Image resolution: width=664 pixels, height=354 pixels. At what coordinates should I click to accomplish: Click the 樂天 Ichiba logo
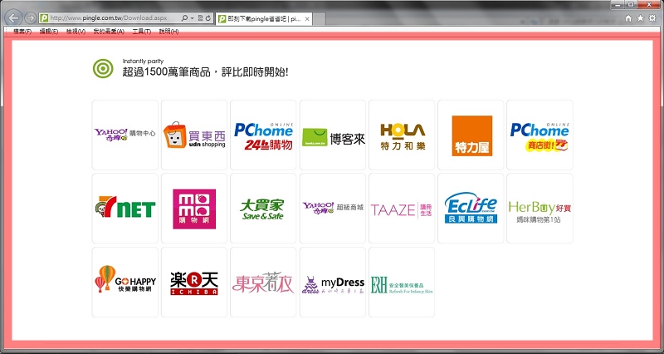[x=194, y=282]
